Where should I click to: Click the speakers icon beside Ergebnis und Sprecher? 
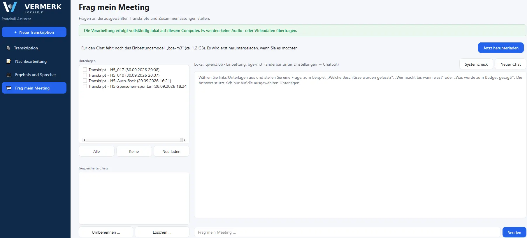pos(9,75)
